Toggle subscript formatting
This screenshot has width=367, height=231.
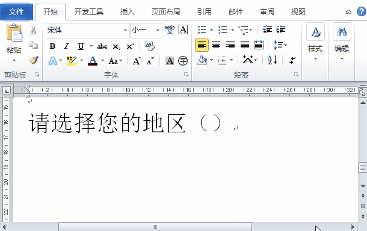(116, 46)
